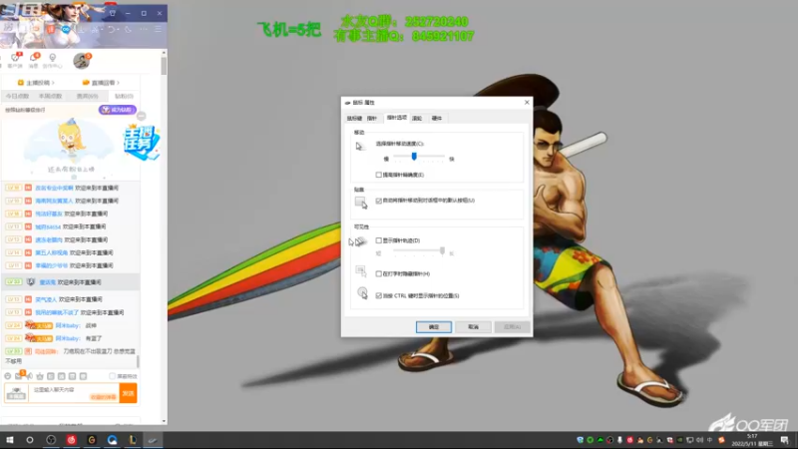
Task: Click the blue infinity icon in streaming header
Action: (x=66, y=29)
